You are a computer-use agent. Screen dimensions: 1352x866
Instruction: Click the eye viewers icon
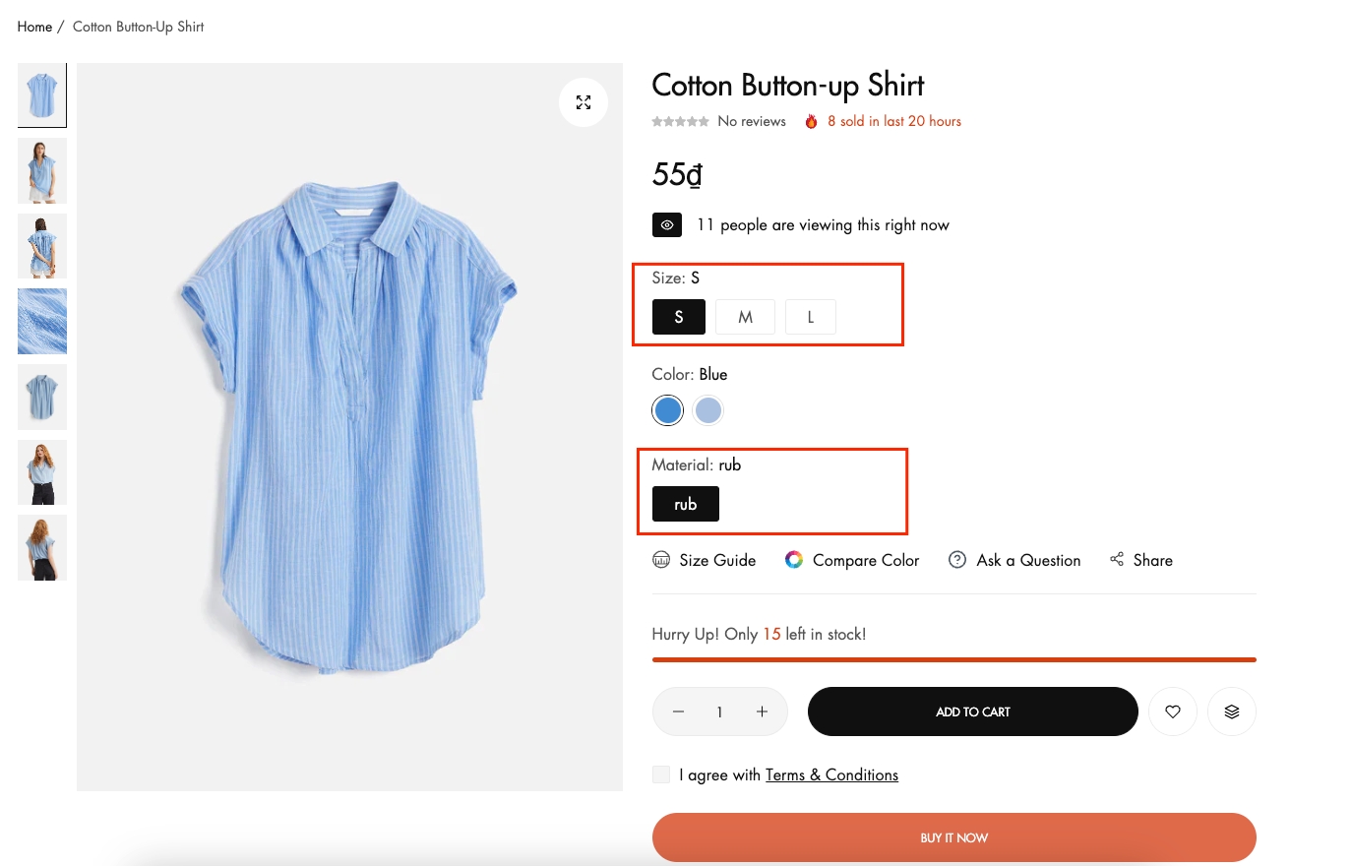[667, 225]
